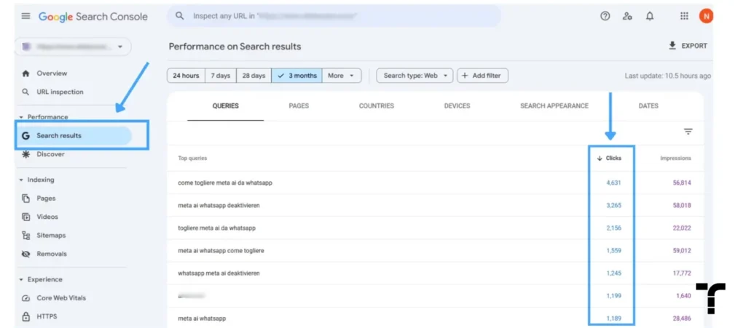The width and height of the screenshot is (746, 328).
Task: Open the hamburger main menu
Action: (25, 16)
